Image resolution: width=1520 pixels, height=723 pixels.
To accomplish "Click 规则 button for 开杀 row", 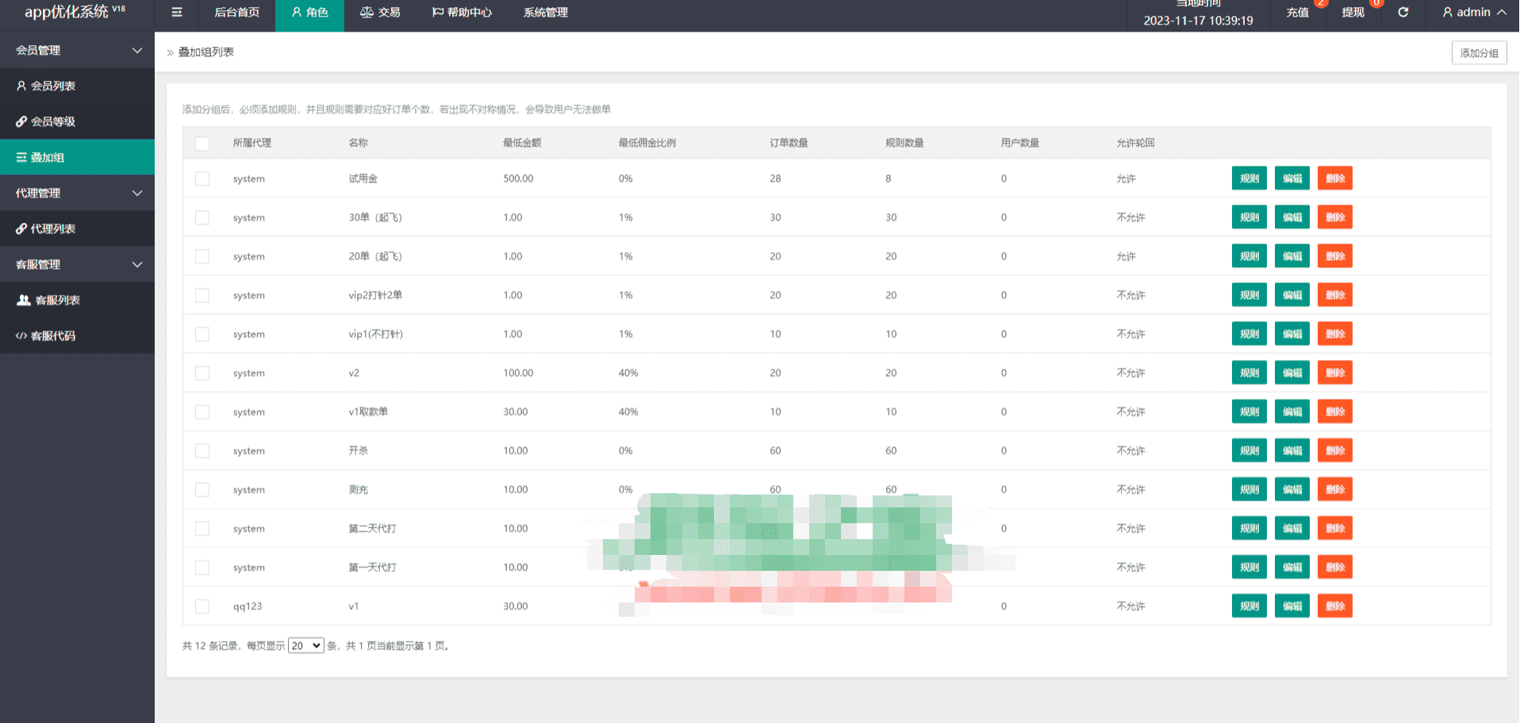I will 1249,450.
